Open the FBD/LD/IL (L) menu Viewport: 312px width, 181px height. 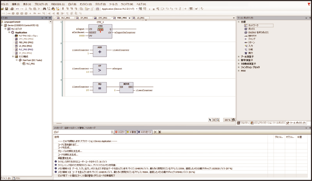(58, 4)
